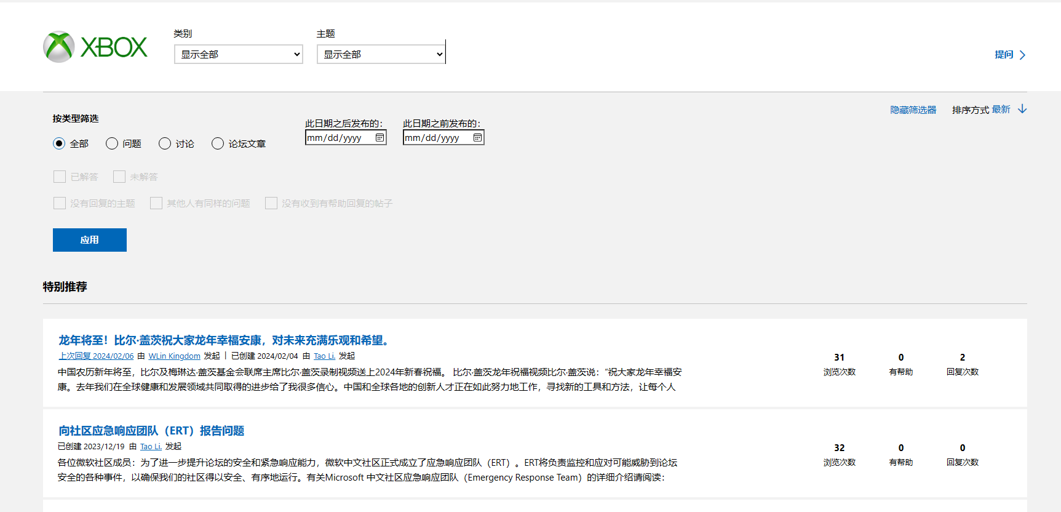The width and height of the screenshot is (1061, 512).
Task: Click the 此日期之后发布的 date field
Action: point(346,138)
